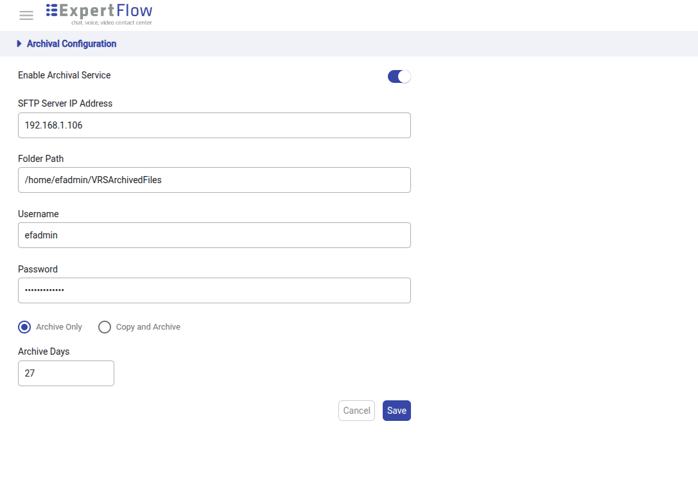Open the hamburger navigation menu
This screenshot has width=698, height=480.
click(26, 15)
